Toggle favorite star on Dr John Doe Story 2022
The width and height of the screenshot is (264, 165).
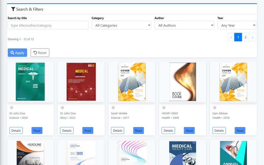pyautogui.click(x=62, y=108)
